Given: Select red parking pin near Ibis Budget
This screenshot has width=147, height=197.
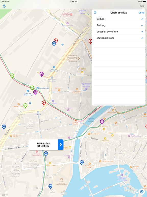Looking at the screenshot, I should (x=44, y=103).
